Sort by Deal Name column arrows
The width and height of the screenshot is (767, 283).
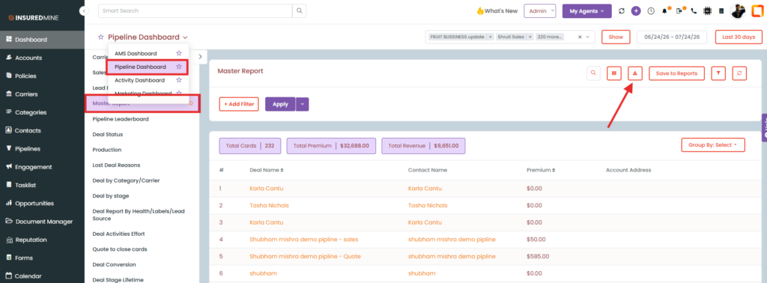[282, 170]
